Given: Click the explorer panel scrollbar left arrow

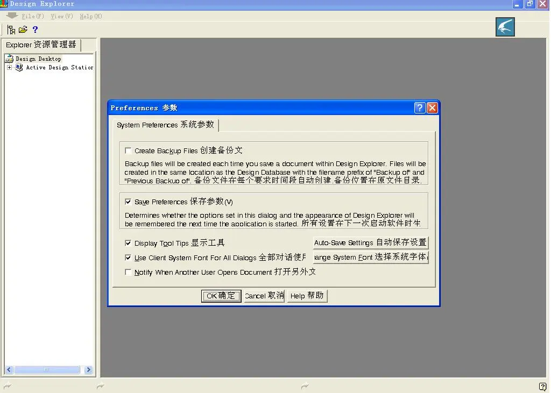Looking at the screenshot, I should (9, 369).
